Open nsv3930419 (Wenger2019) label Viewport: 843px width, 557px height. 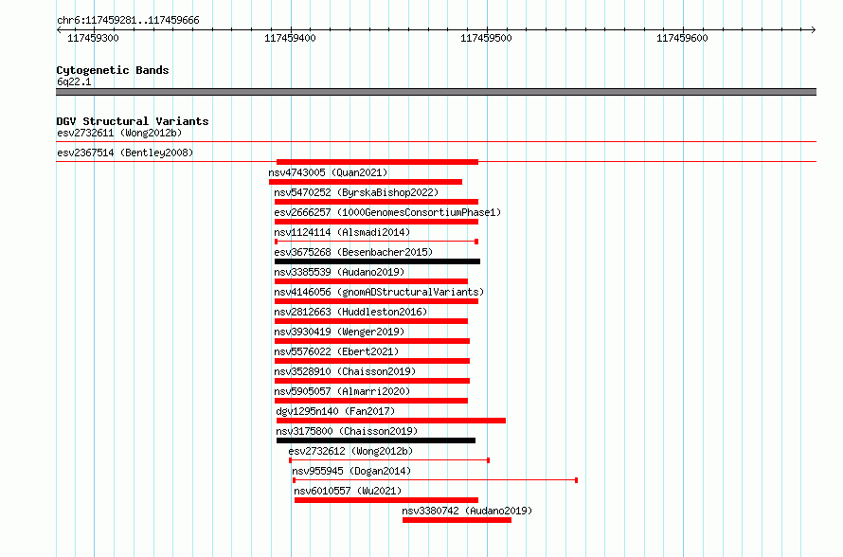tap(339, 332)
